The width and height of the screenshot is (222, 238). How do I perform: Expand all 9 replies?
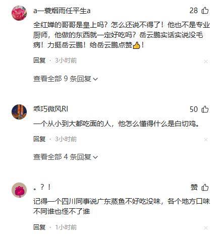pyautogui.click(x=66, y=79)
